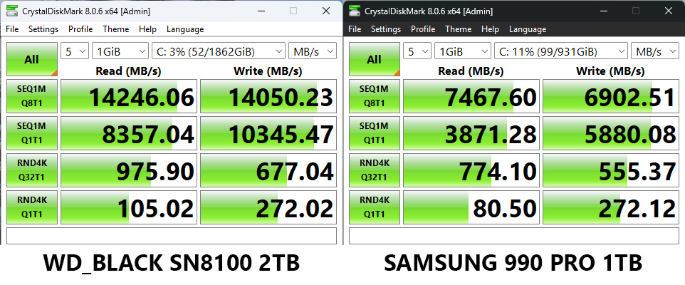The width and height of the screenshot is (685, 285).
Task: Run RND4K Q1T1 test in the left window
Action: [32, 207]
